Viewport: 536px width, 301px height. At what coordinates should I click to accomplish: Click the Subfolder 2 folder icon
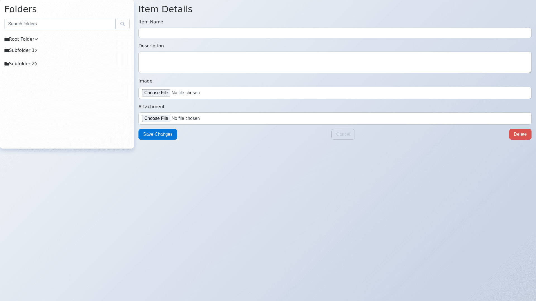click(x=7, y=64)
